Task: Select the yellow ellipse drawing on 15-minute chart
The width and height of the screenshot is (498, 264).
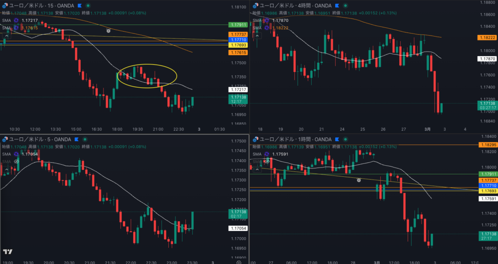Action: [x=147, y=65]
